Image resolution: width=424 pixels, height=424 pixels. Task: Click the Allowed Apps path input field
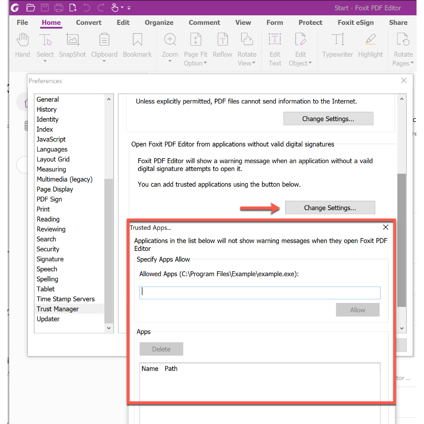[260, 293]
